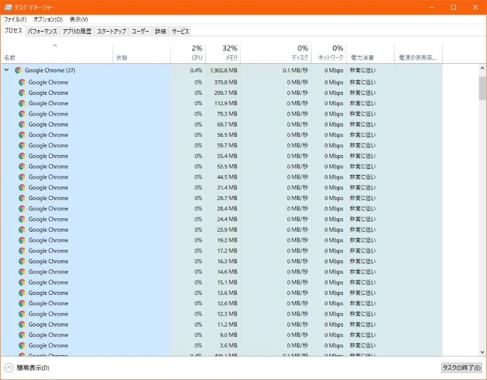
Task: Click Chrome icon in the 19.2 MB row
Action: (22, 240)
